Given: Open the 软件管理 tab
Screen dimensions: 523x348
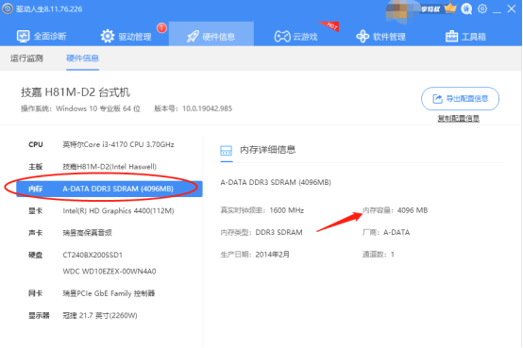Looking at the screenshot, I should tap(380, 36).
